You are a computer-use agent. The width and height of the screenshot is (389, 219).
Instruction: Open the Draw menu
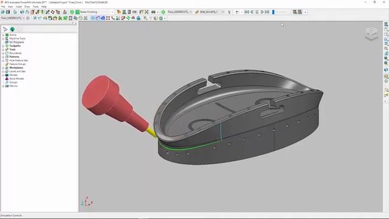tap(27, 7)
